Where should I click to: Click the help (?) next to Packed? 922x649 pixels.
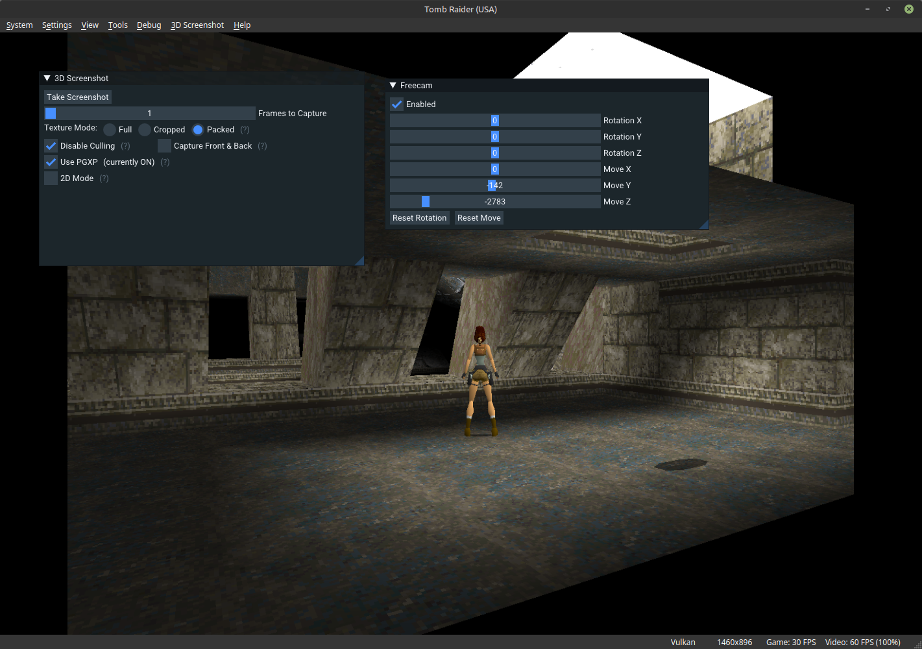(x=245, y=130)
